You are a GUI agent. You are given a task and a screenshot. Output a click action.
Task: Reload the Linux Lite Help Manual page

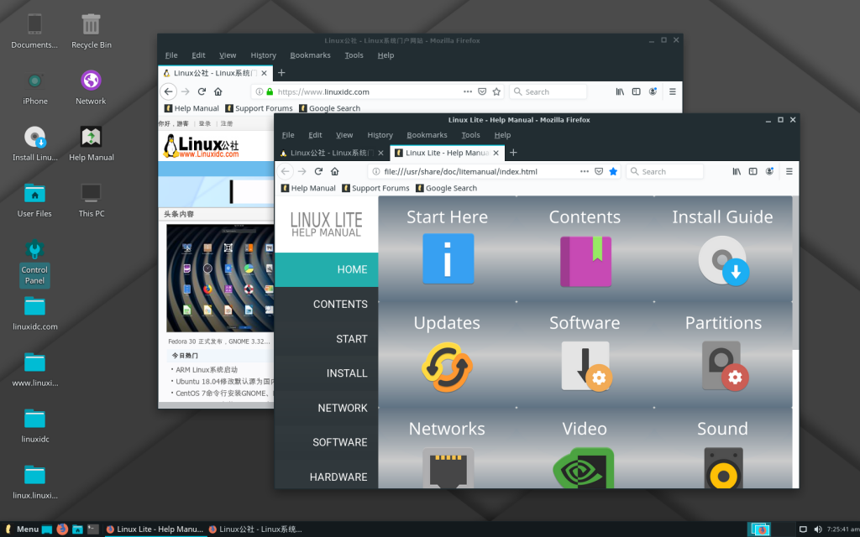pyautogui.click(x=317, y=171)
